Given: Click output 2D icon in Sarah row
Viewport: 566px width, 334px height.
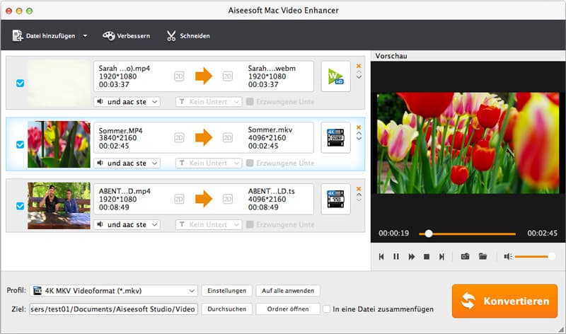Looking at the screenshot, I should [227, 76].
